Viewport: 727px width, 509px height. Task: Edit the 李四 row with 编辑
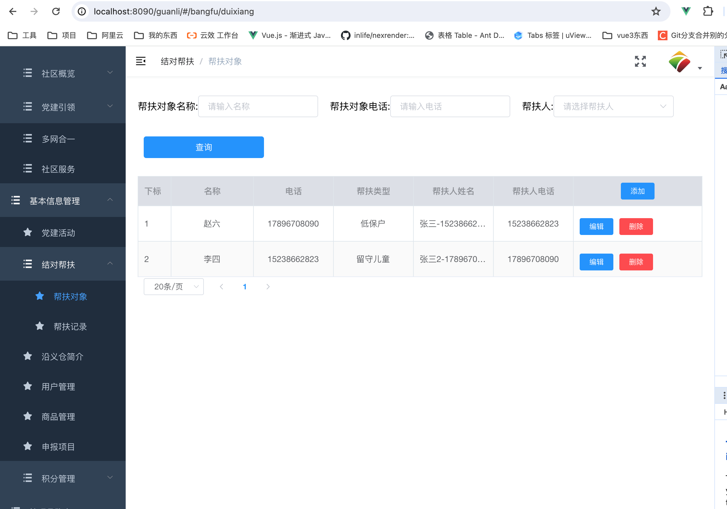596,262
